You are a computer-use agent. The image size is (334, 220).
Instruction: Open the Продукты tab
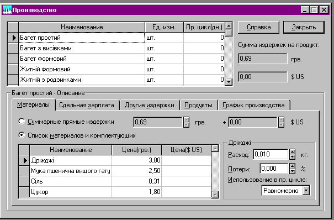pos(198,105)
